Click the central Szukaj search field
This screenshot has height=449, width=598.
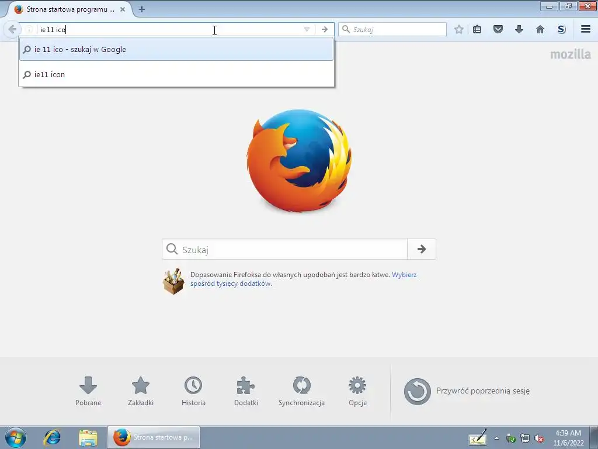[x=285, y=249]
